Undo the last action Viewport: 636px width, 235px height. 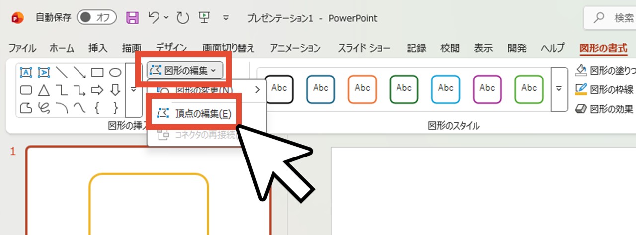click(x=154, y=18)
